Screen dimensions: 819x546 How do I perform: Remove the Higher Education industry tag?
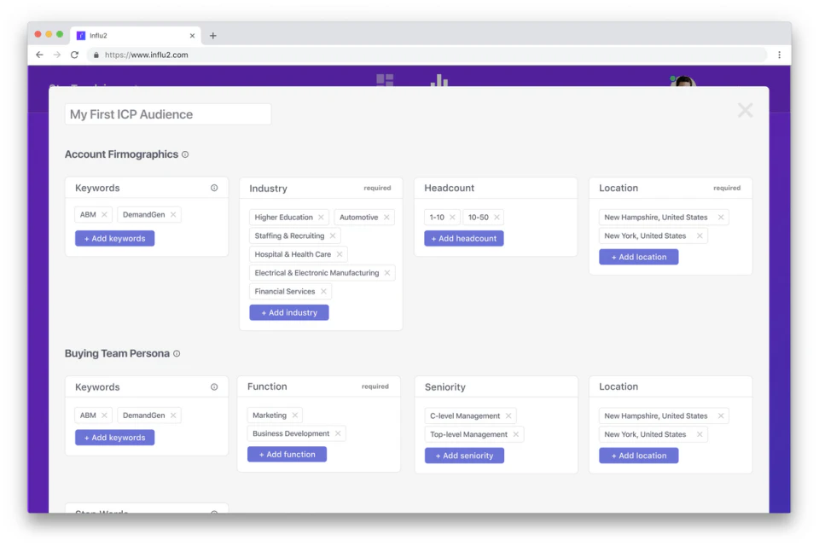point(321,217)
